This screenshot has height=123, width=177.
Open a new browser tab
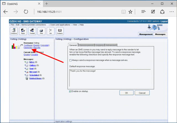46,4
